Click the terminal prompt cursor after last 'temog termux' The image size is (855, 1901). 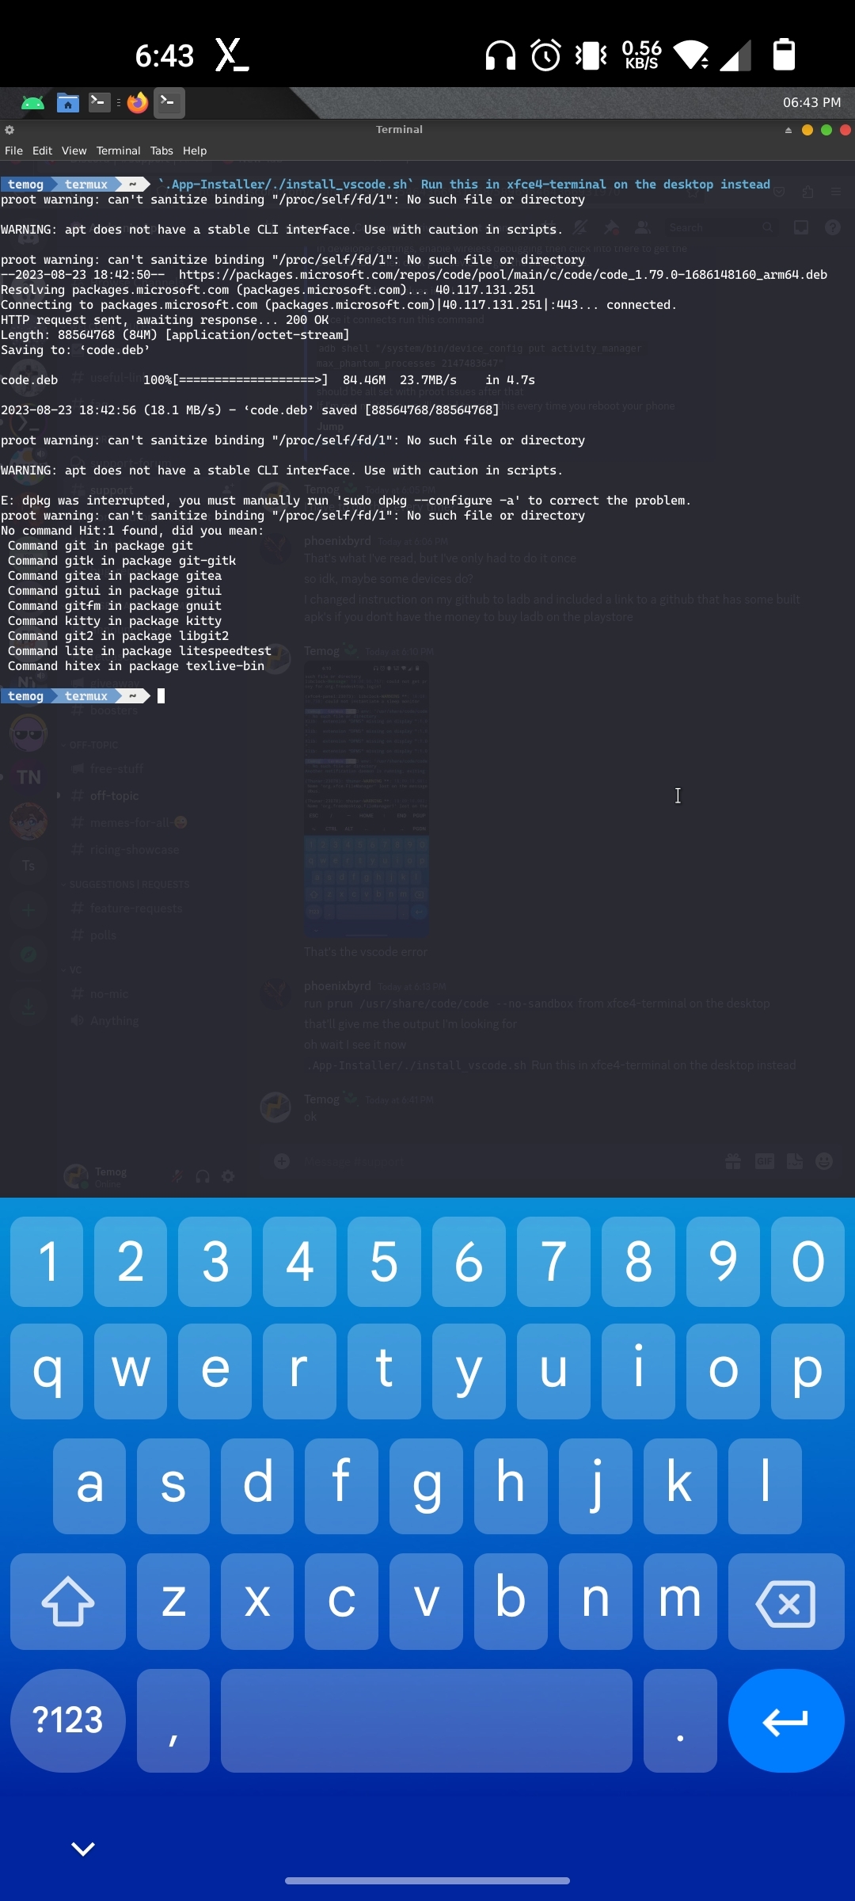[161, 696]
